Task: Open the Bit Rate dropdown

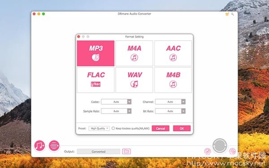Action: pyautogui.click(x=170, y=111)
